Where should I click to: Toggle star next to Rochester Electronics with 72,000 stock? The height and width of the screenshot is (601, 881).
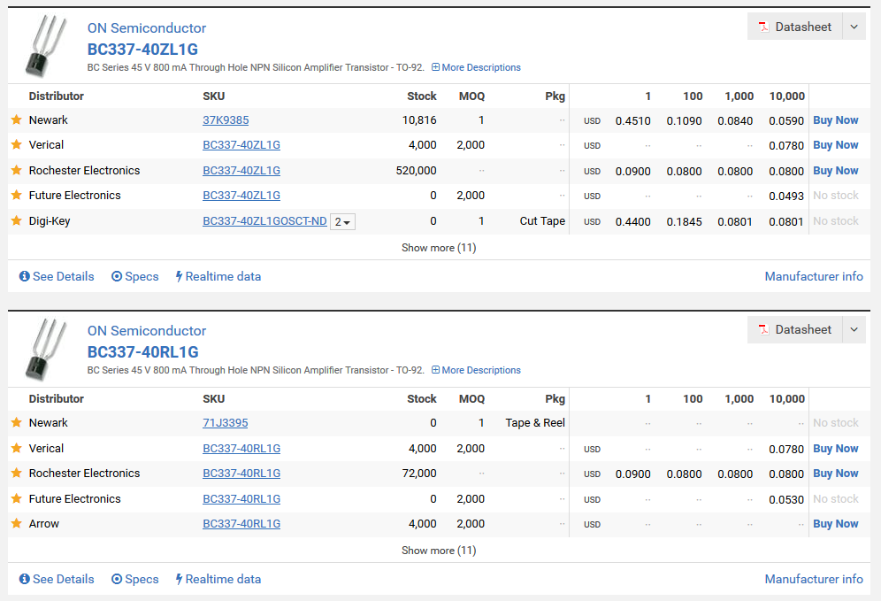[16, 473]
